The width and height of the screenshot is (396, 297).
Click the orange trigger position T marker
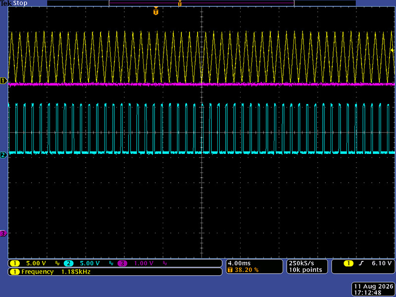tap(156, 11)
